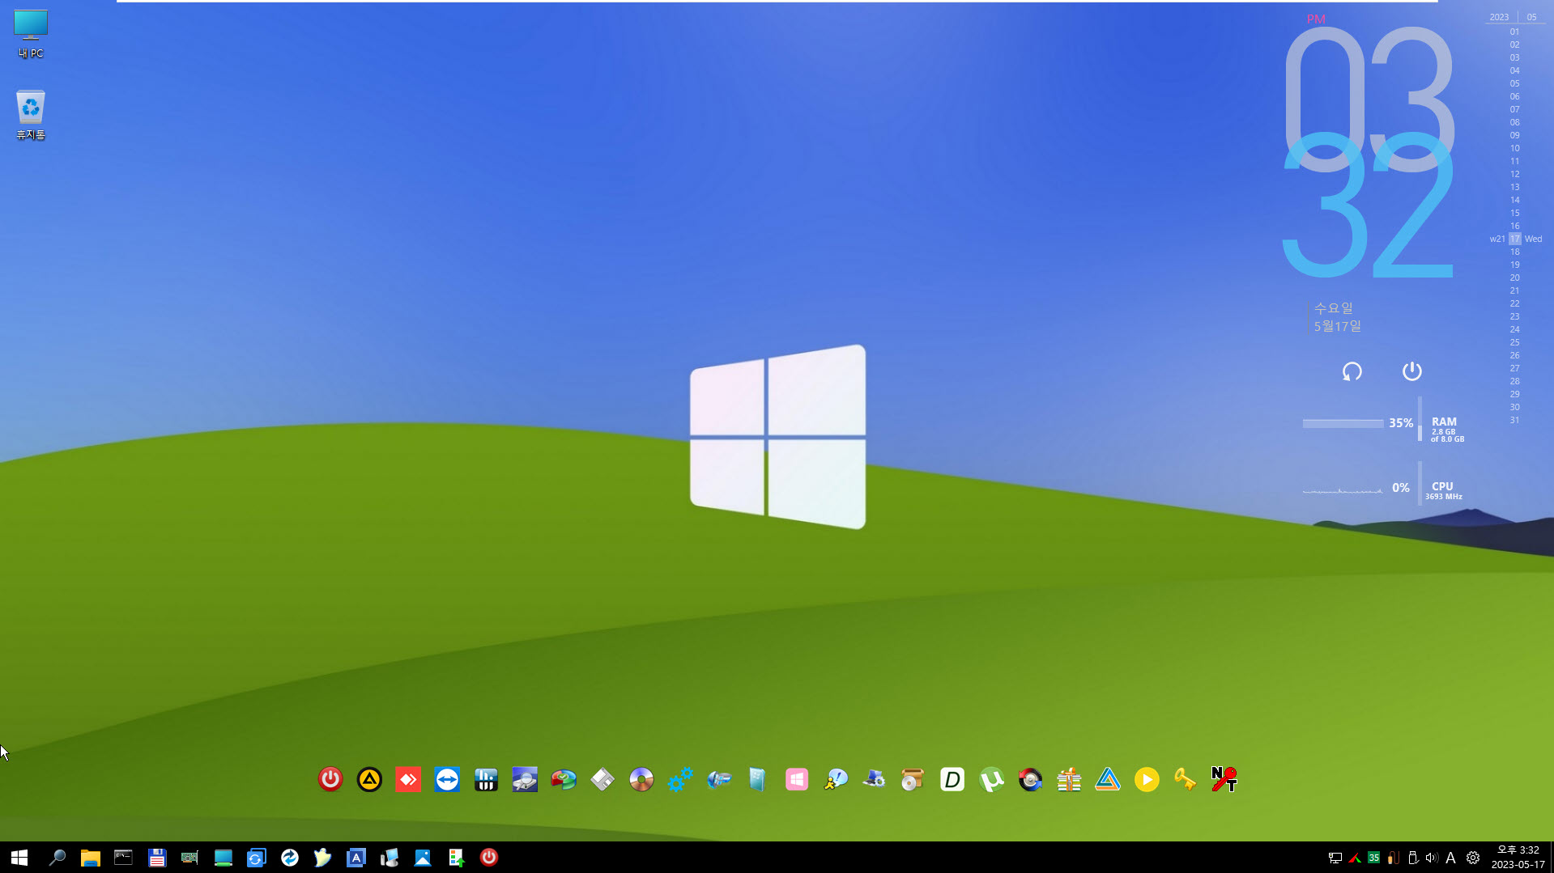Open the white D app icon
The width and height of the screenshot is (1554, 873).
pyautogui.click(x=952, y=779)
